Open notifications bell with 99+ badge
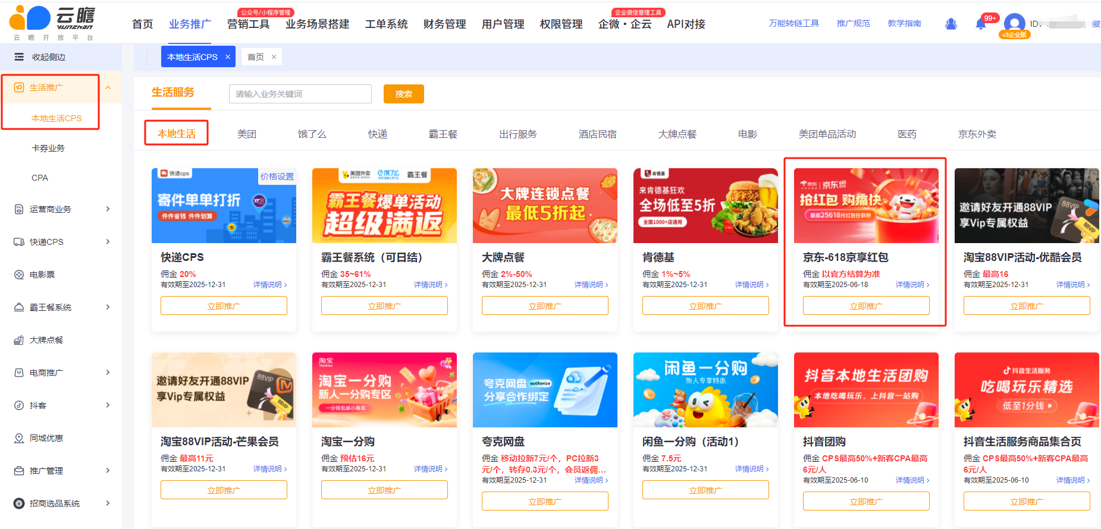This screenshot has height=529, width=1101. [x=981, y=24]
